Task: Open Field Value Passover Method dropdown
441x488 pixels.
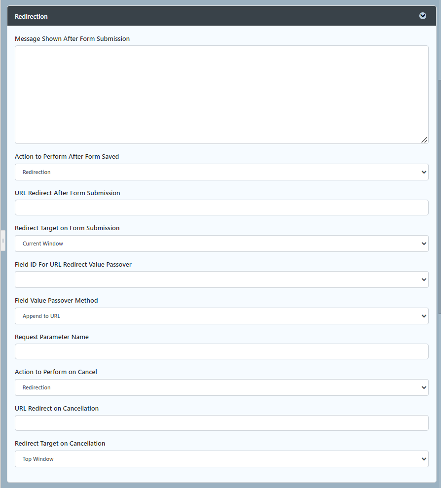Action: [x=221, y=316]
